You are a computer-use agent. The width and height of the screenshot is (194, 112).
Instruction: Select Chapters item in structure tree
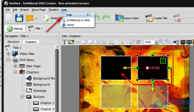tap(33, 72)
